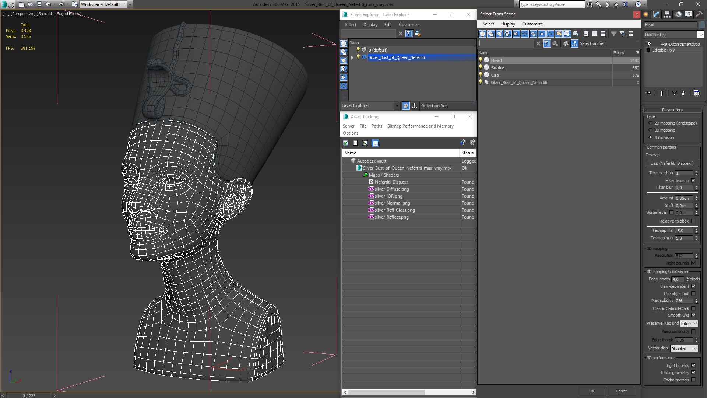Image resolution: width=707 pixels, height=398 pixels.
Task: Click VRayDisplacementMod in modifier stack
Action: point(679,44)
